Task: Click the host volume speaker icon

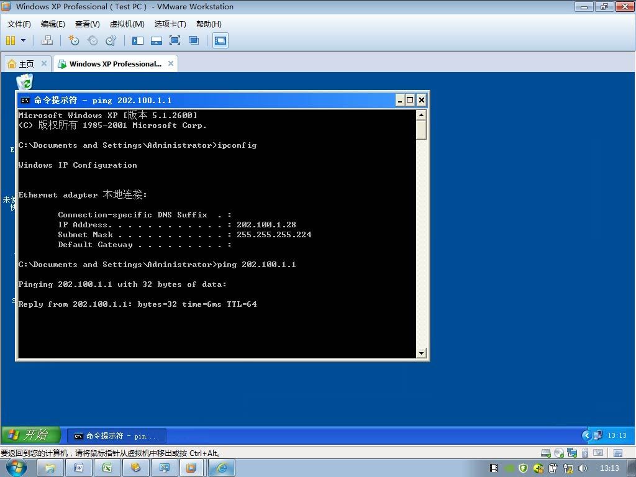Action: [x=583, y=468]
